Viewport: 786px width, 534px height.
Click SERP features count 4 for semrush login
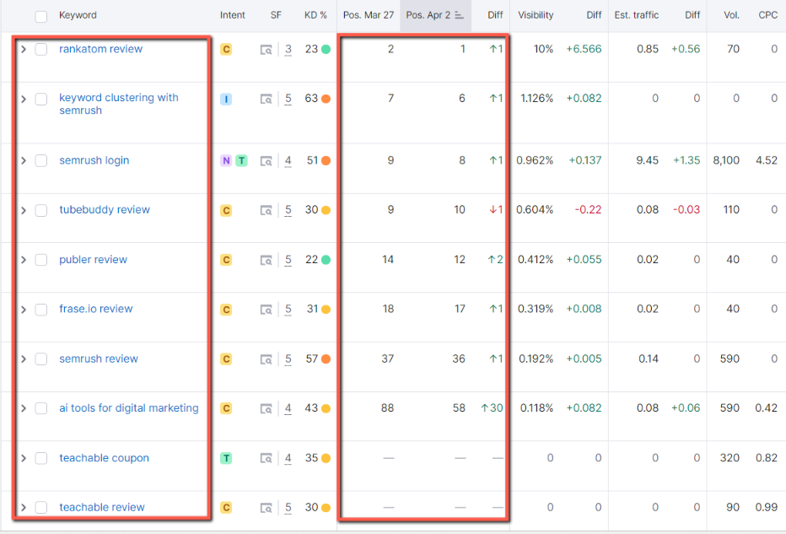[288, 161]
